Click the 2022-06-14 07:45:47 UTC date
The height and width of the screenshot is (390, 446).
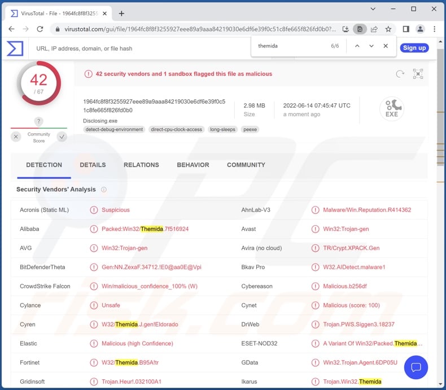point(317,106)
